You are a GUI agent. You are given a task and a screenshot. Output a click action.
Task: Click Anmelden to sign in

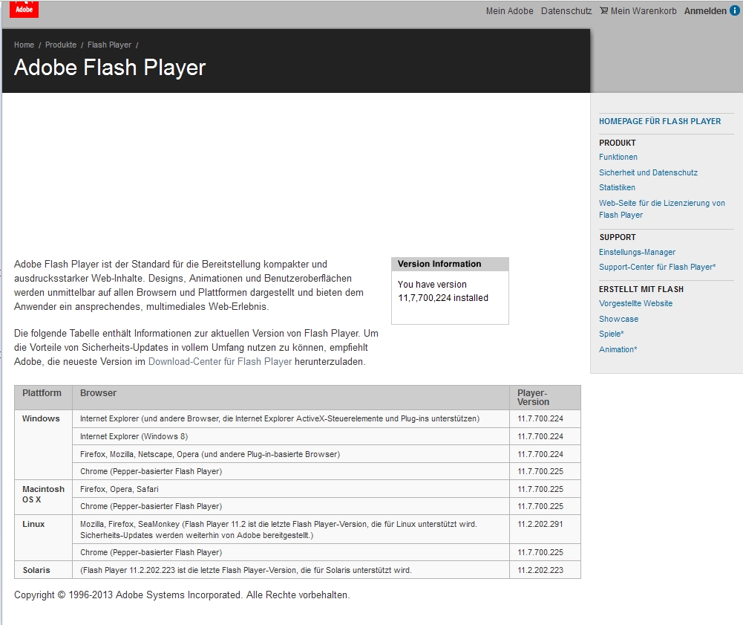(705, 11)
